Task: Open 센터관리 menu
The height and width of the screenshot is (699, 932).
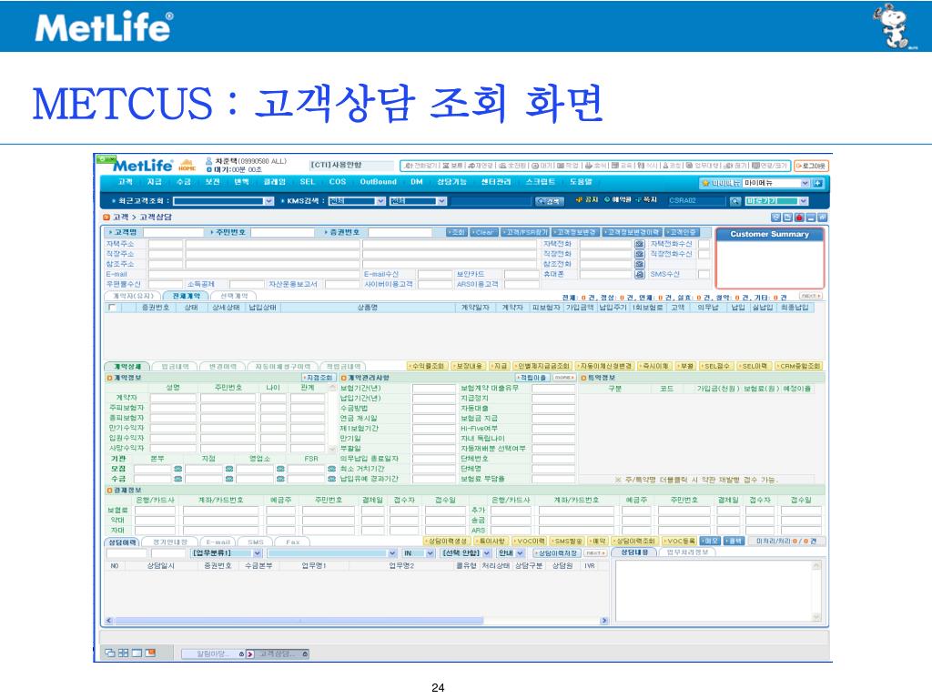Action: pyautogui.click(x=496, y=182)
